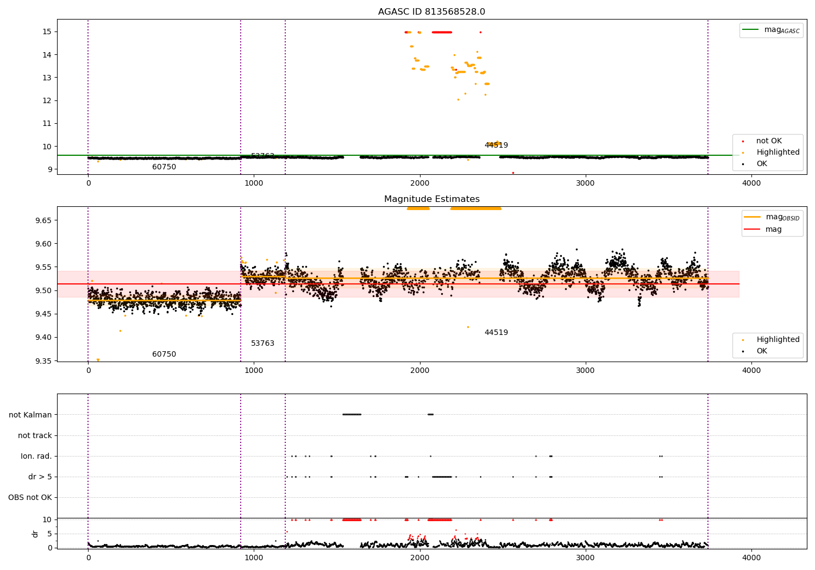Click x-axis tick '2000' under the bottom panel
The width and height of the screenshot is (815, 570).
(x=420, y=558)
